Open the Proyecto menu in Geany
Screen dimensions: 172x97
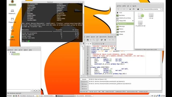110,37
